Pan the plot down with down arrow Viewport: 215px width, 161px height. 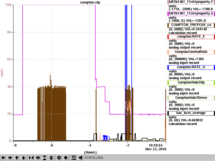point(24,158)
